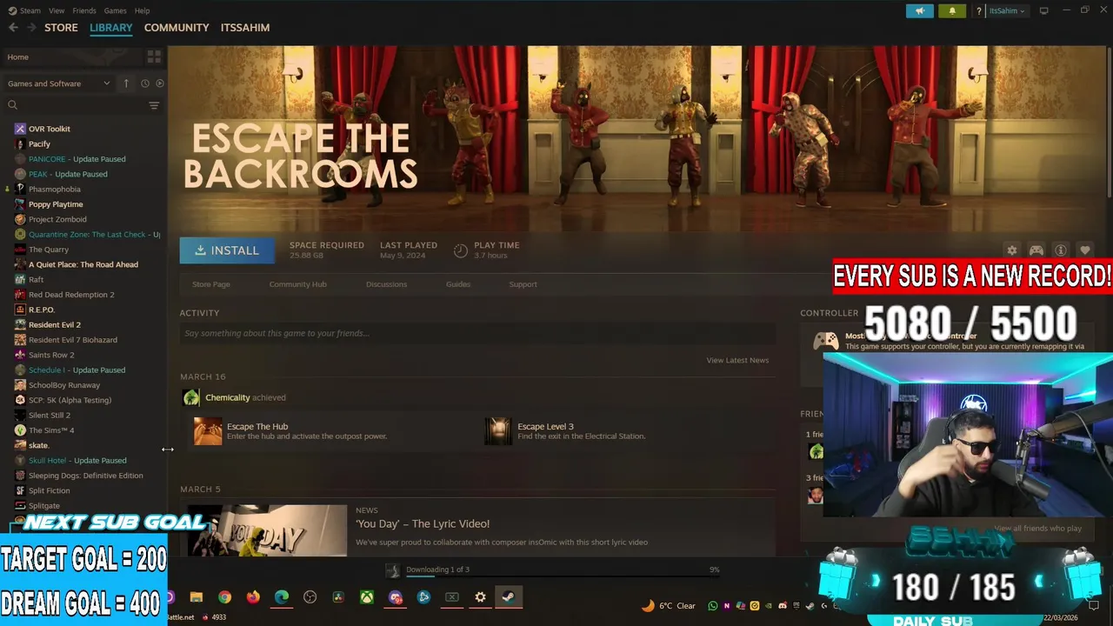Select Silent Still 2 in library
The image size is (1113, 626).
[x=49, y=416]
